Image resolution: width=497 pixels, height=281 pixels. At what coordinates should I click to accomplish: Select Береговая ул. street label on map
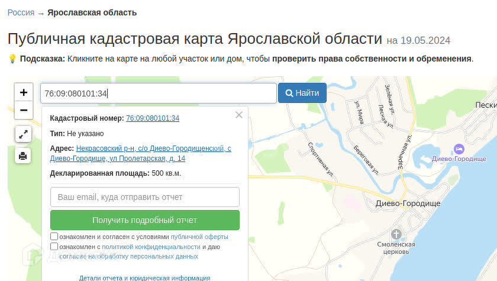[366, 160]
